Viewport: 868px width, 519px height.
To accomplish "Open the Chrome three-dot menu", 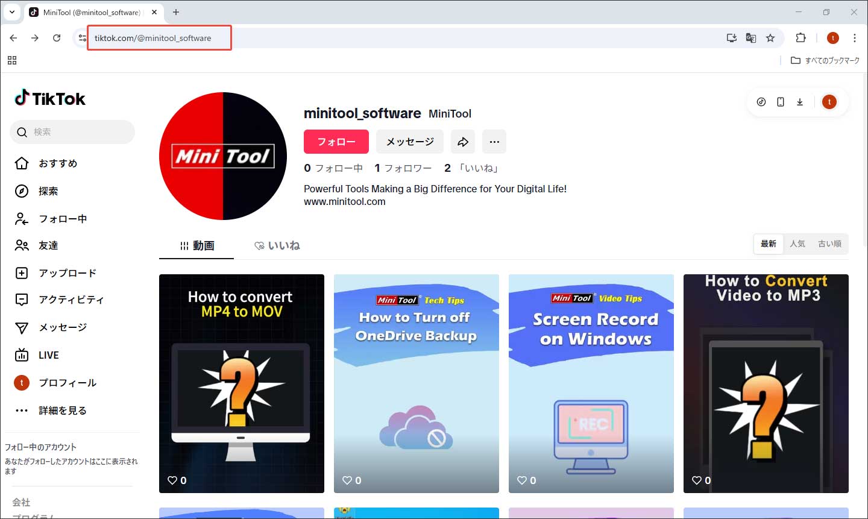I will (x=855, y=38).
